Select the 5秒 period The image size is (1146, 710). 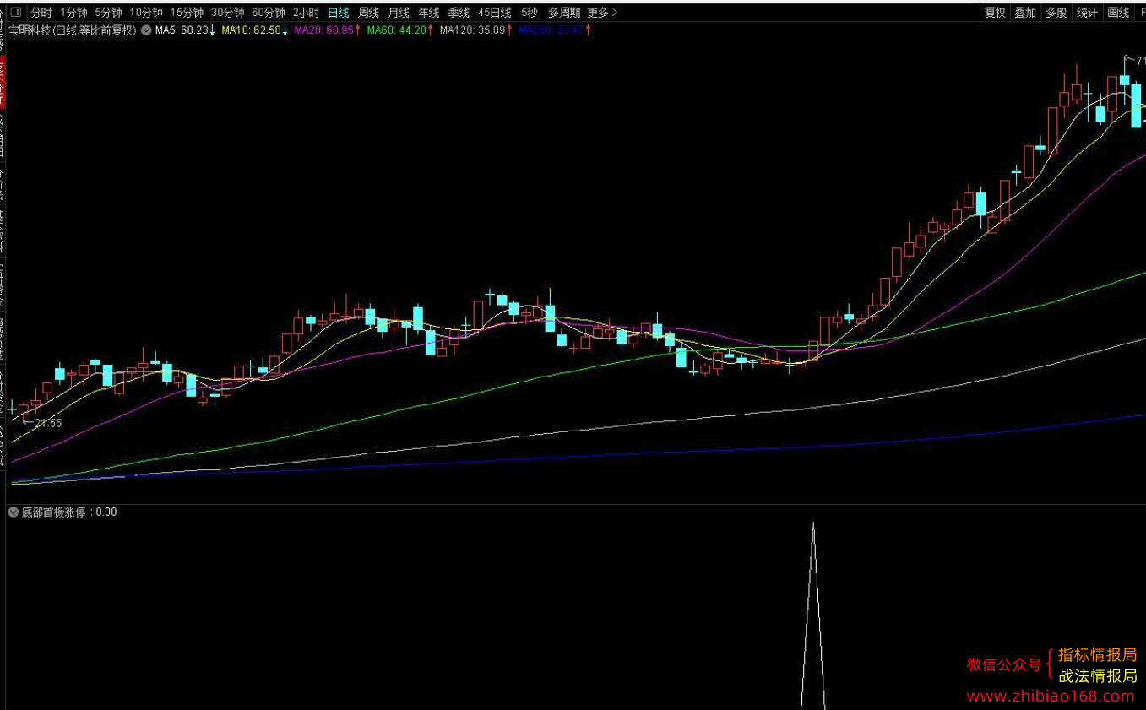pyautogui.click(x=529, y=13)
